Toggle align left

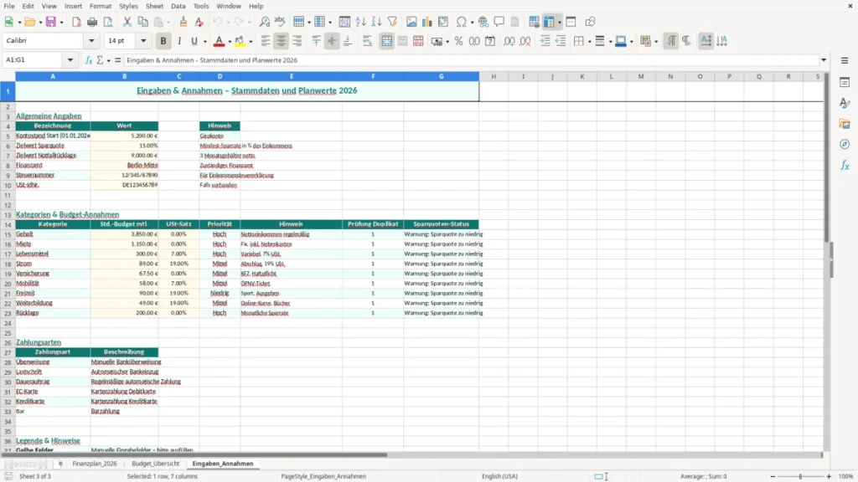pos(266,41)
